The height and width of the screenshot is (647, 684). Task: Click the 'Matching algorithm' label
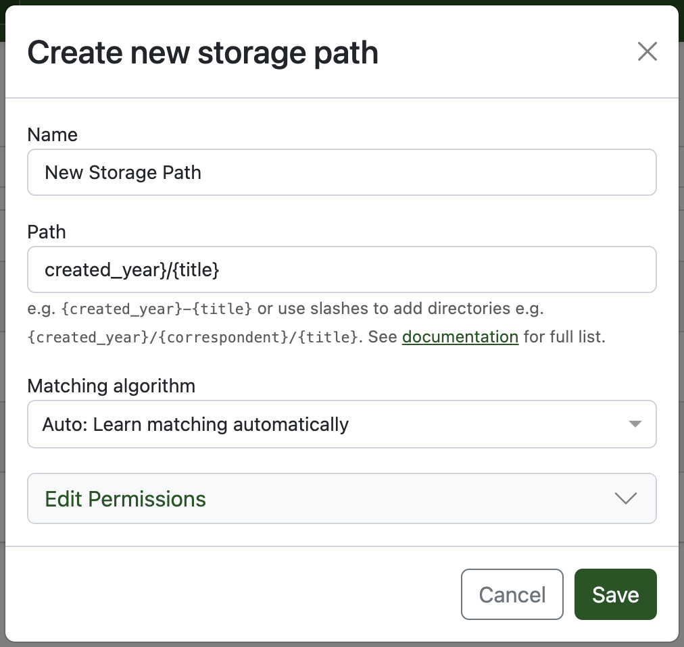(x=111, y=386)
